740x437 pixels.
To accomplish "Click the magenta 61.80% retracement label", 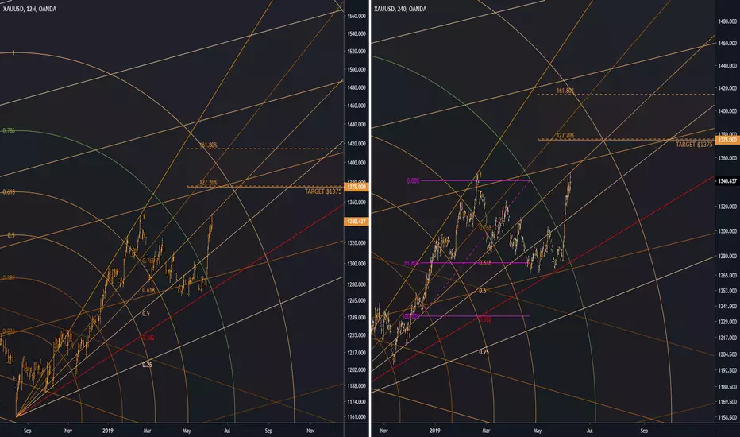I will [x=411, y=263].
